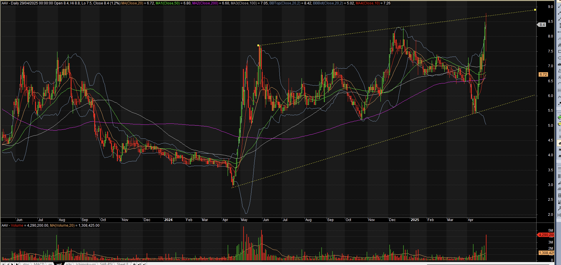The height and width of the screenshot is (265, 561).
Task: Toggle the chart sheet lock icon
Action: click(x=134, y=264)
